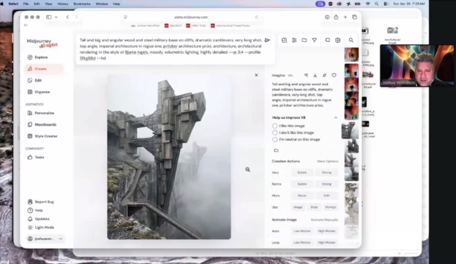The width and height of the screenshot is (456, 264).
Task: Expand More Options under Creation Actions
Action: 327,161
